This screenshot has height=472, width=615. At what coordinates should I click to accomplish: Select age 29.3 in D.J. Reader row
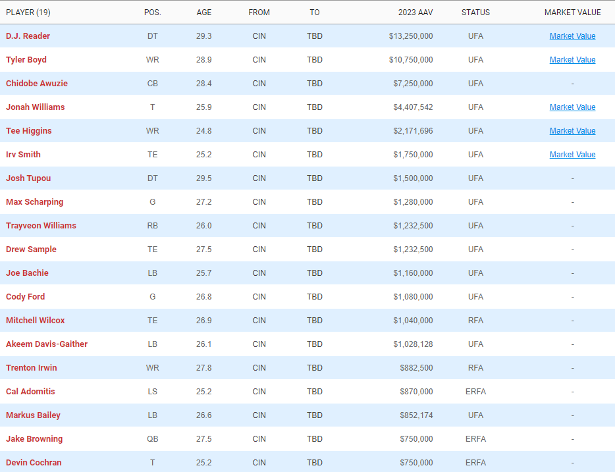[204, 36]
